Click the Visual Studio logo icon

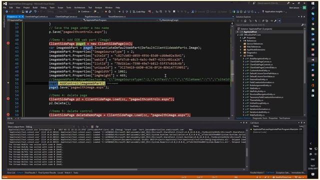coord(5,3)
